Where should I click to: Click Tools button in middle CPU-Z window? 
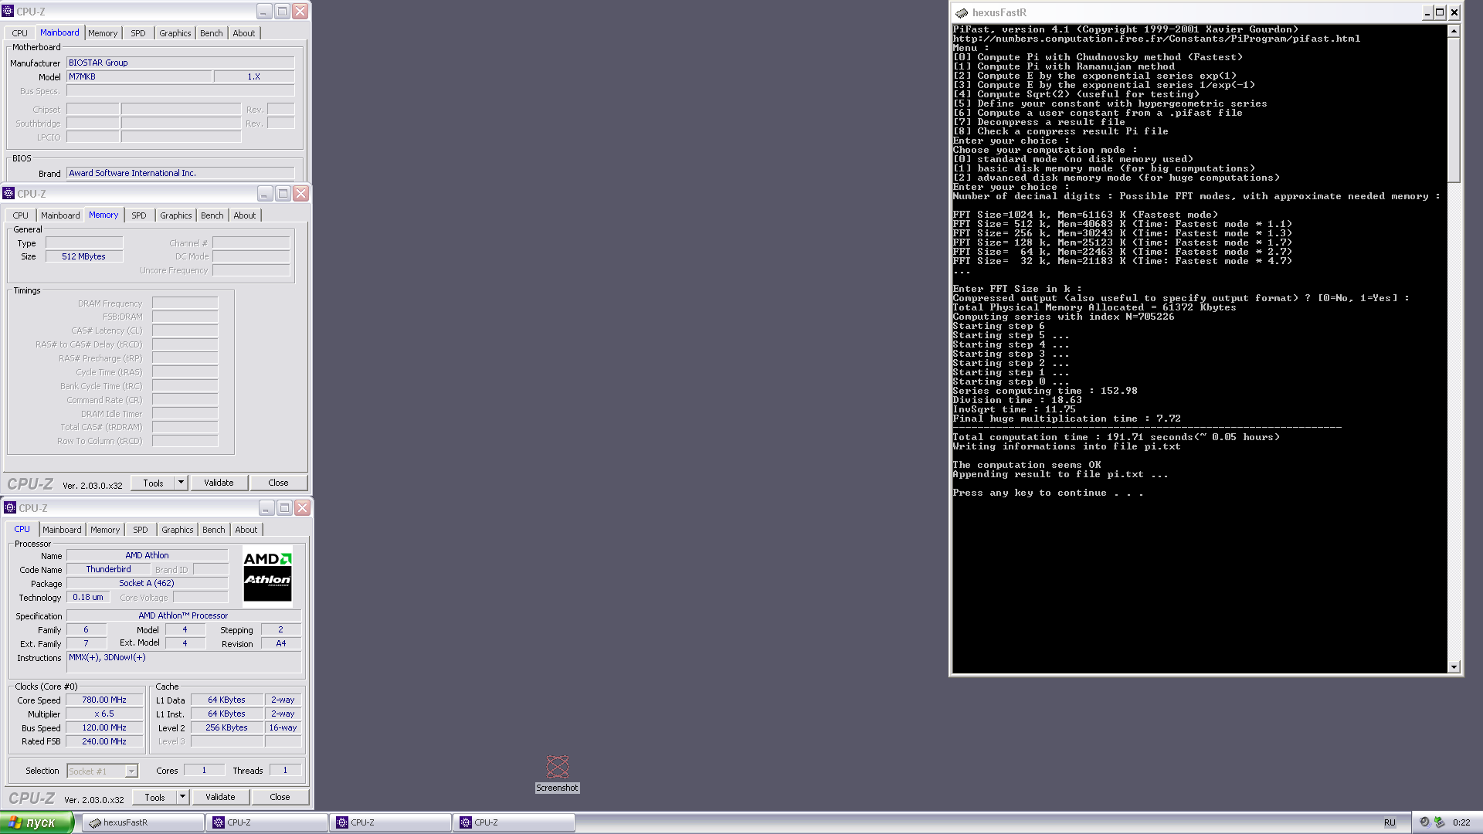point(153,483)
